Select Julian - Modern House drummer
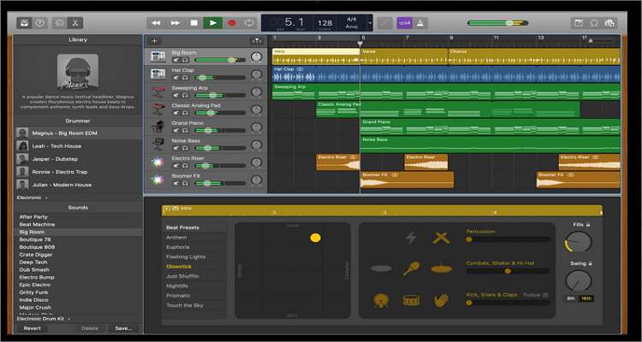The image size is (642, 342). click(x=78, y=185)
